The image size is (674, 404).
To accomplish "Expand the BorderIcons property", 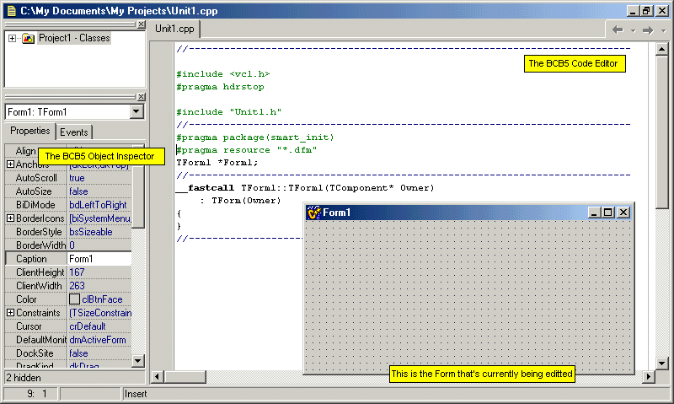I will (x=10, y=218).
